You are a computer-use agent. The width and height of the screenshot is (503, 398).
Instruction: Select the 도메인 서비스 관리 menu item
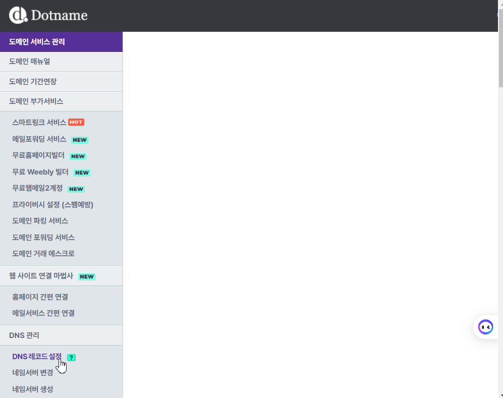coord(38,41)
